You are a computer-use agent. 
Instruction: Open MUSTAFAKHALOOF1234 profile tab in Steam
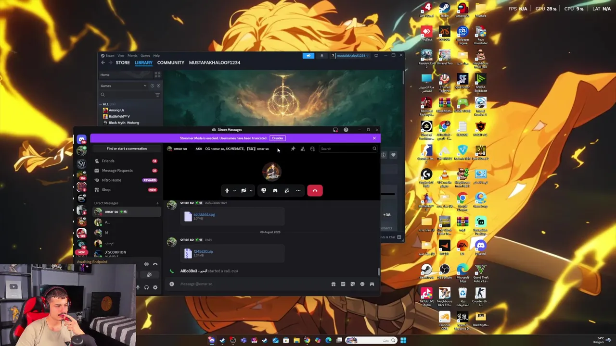(x=215, y=62)
